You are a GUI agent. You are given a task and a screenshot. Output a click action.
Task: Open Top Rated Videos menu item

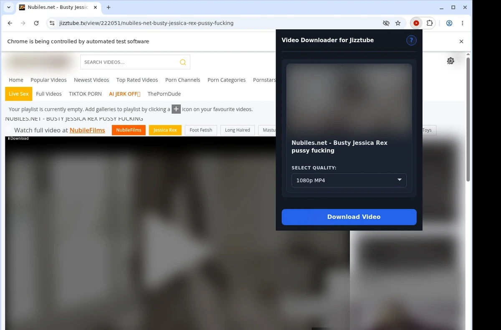point(137,80)
